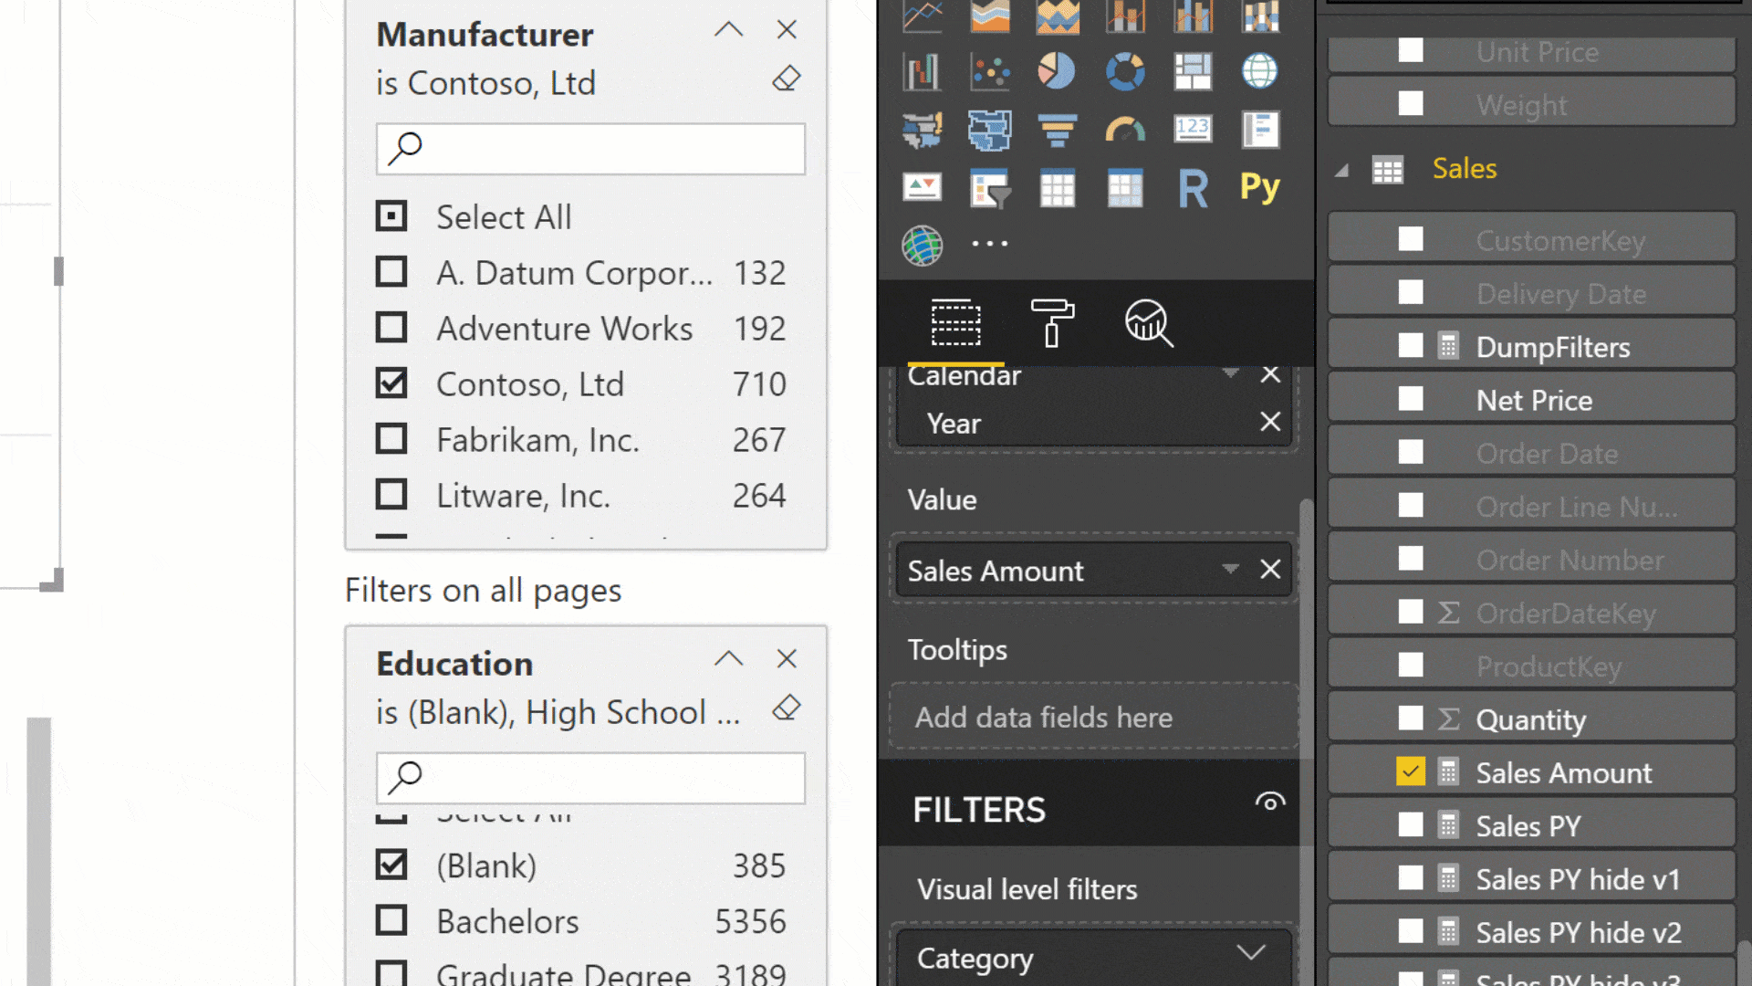1752x986 pixels.
Task: Insert a Python script visual
Action: point(1259,187)
